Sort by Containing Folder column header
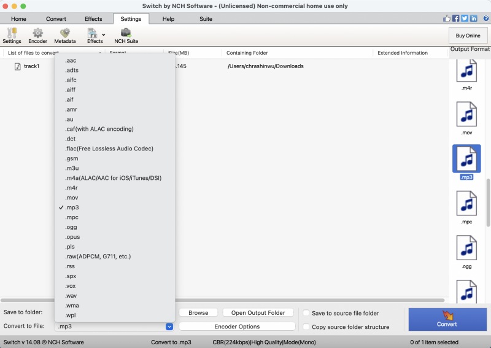491x348 pixels. 297,53
